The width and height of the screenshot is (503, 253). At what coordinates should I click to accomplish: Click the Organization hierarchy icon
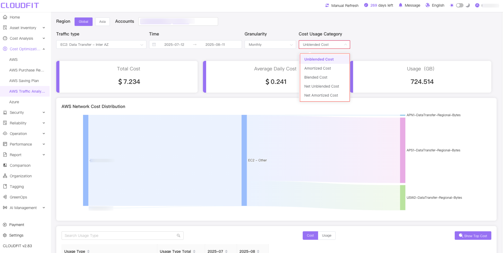pyautogui.click(x=5, y=176)
